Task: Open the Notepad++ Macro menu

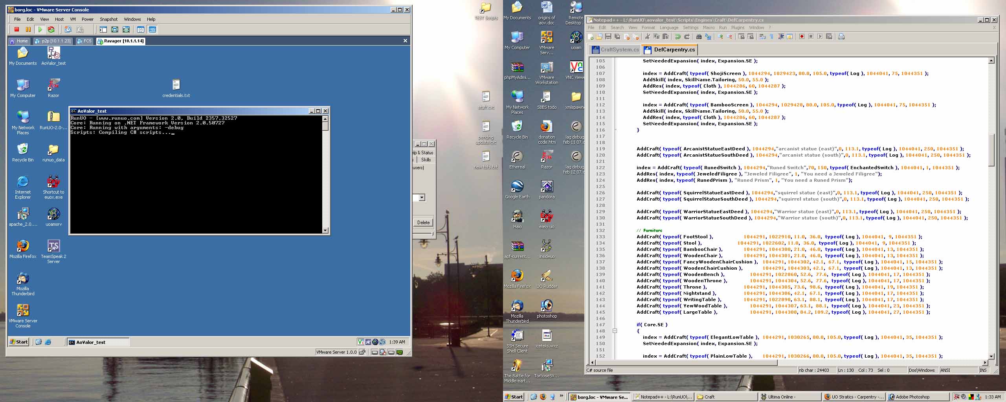Action: pyautogui.click(x=709, y=27)
